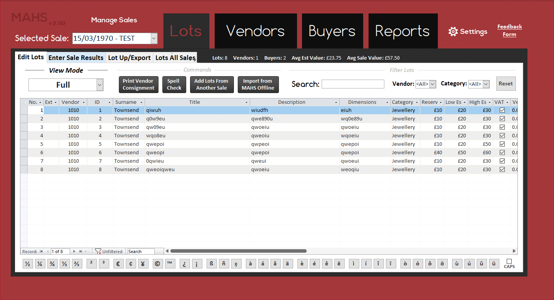The width and height of the screenshot is (554, 300).
Task: Insert the ¾ fraction symbol
Action: coord(52,264)
